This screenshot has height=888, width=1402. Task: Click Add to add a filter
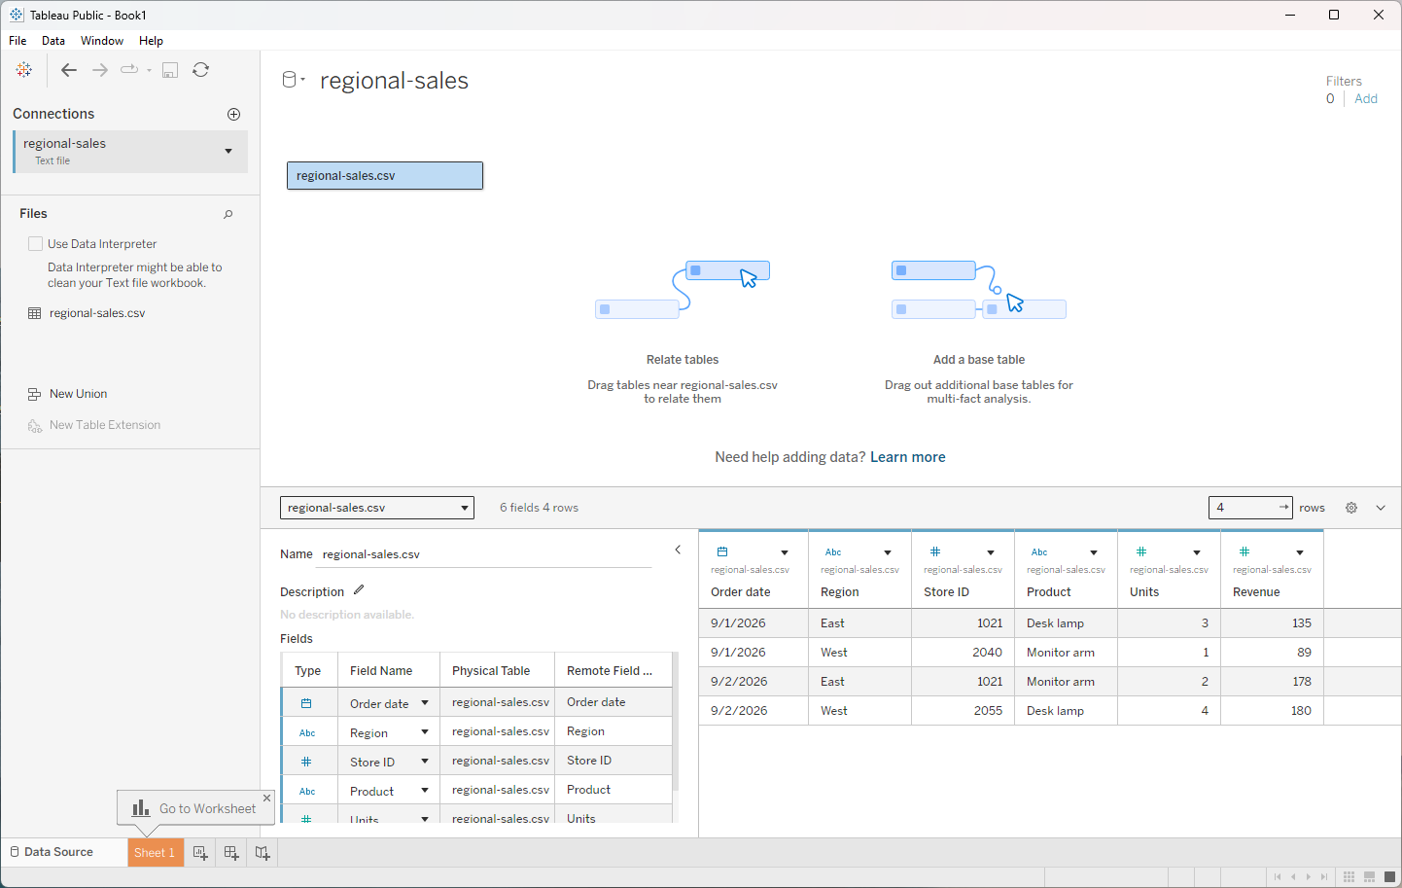coord(1366,99)
